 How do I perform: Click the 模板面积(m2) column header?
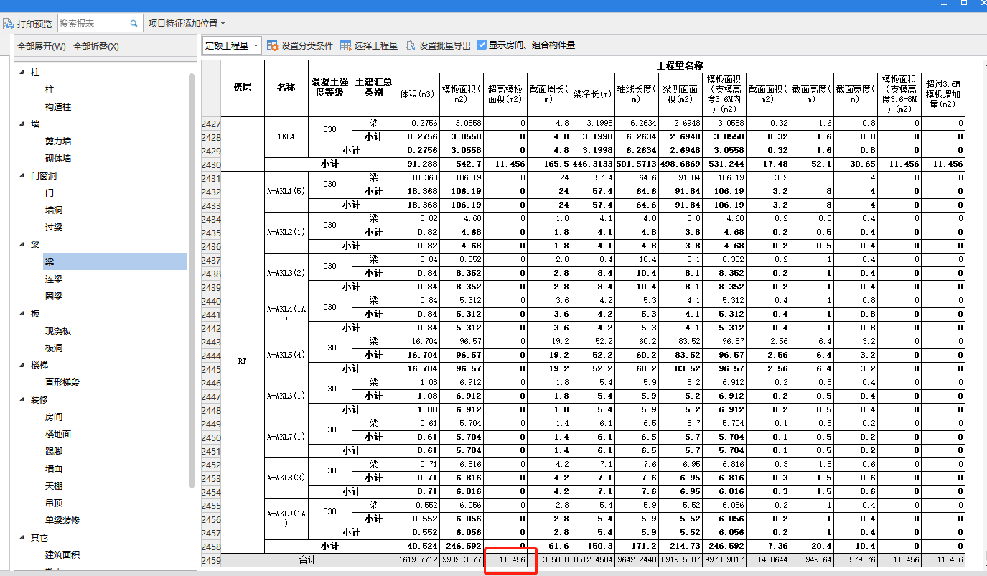pos(462,94)
